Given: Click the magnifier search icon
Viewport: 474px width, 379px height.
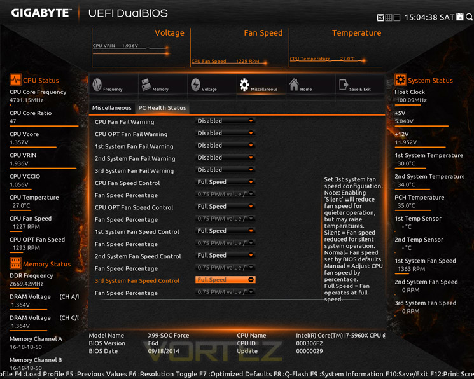Looking at the screenshot, I should 469,17.
